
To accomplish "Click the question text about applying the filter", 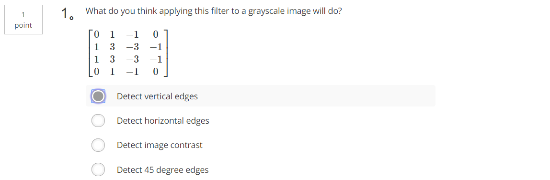I will pyautogui.click(x=214, y=11).
